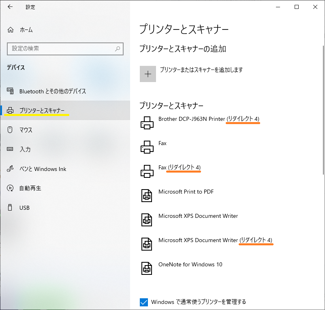Click inside the settings search box
The height and width of the screenshot is (310, 325).
point(61,49)
